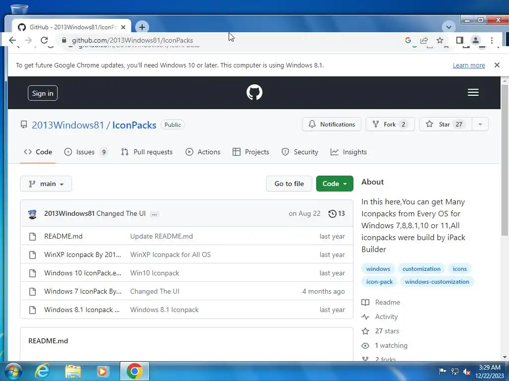509x381 pixels.
Task: Open the hamburger menu in GitHub header
Action: coord(473,93)
